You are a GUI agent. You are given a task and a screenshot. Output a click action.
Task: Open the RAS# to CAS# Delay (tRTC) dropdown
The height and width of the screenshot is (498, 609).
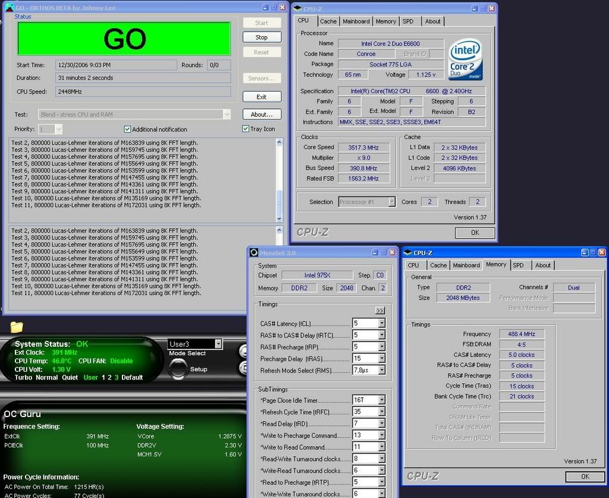tap(382, 335)
